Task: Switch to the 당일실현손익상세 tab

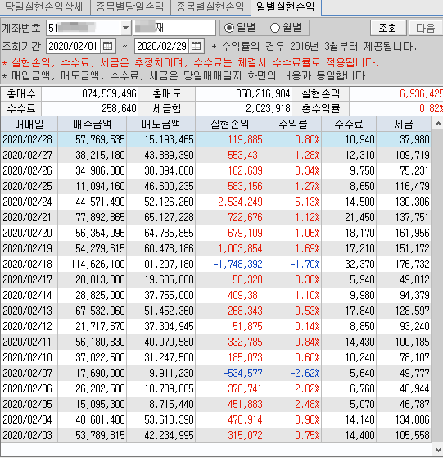Action: click(x=45, y=7)
